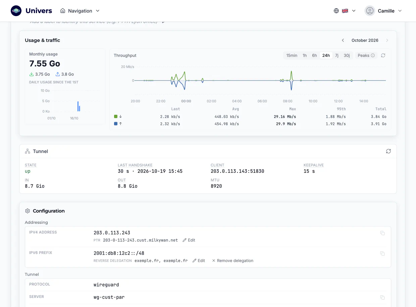Image resolution: width=416 pixels, height=307 pixels.
Task: Copy the IPv4 address
Action: (382, 233)
